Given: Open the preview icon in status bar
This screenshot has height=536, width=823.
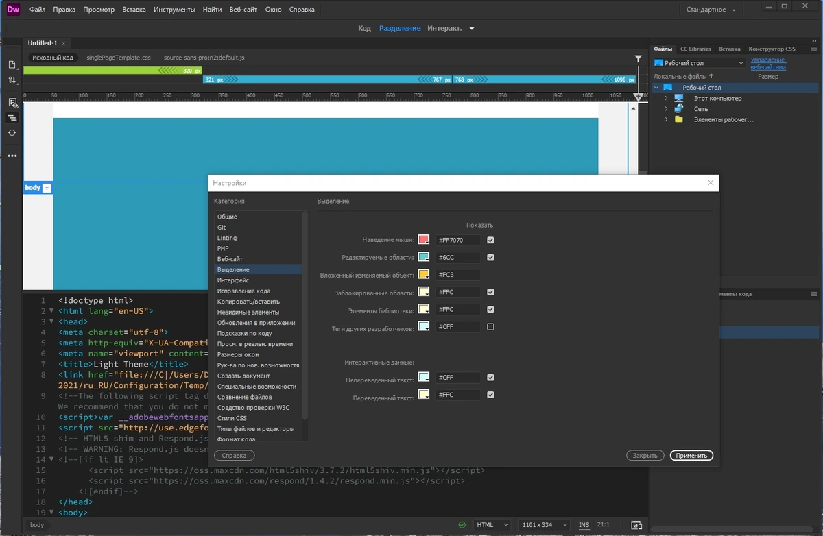Looking at the screenshot, I should click(x=636, y=525).
